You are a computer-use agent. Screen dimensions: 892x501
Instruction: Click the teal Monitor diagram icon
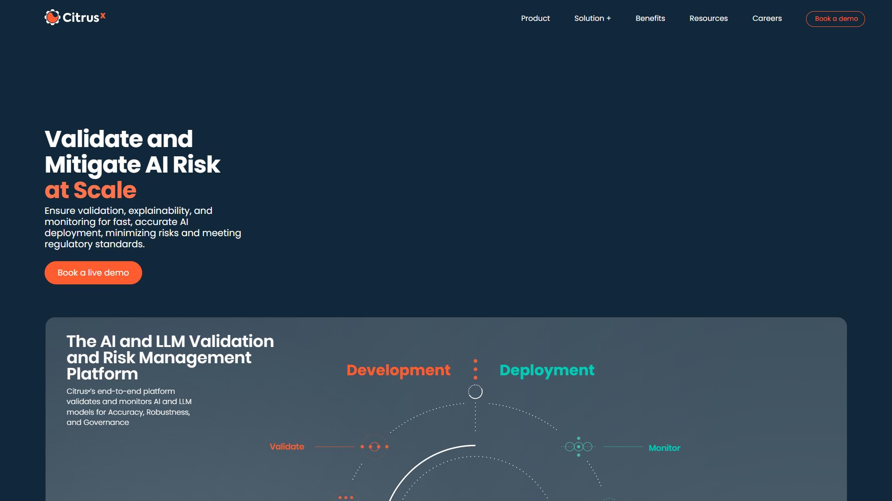click(578, 447)
